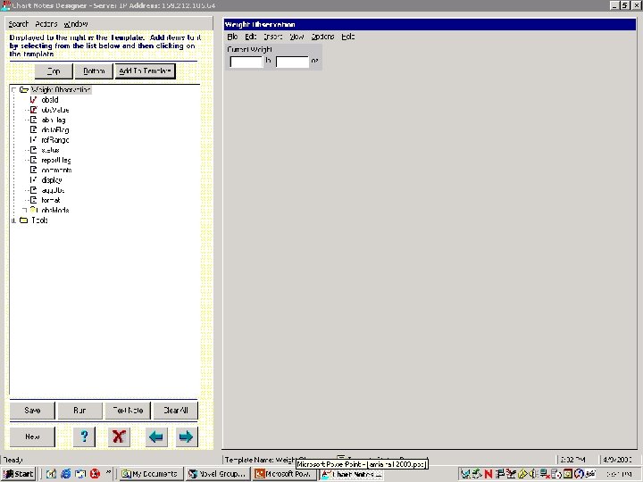Select the display tree item
Screen dimensions: 643x482
click(x=52, y=180)
